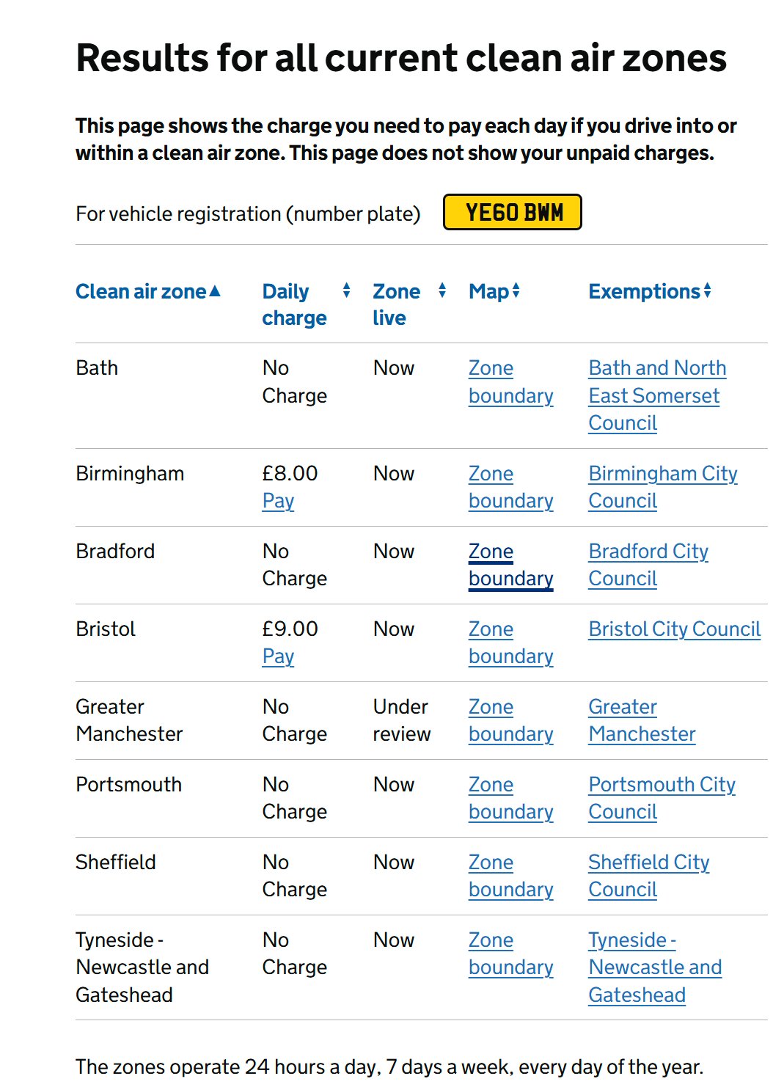Sort table by Zone live header
The image size is (784, 1087).
[396, 304]
